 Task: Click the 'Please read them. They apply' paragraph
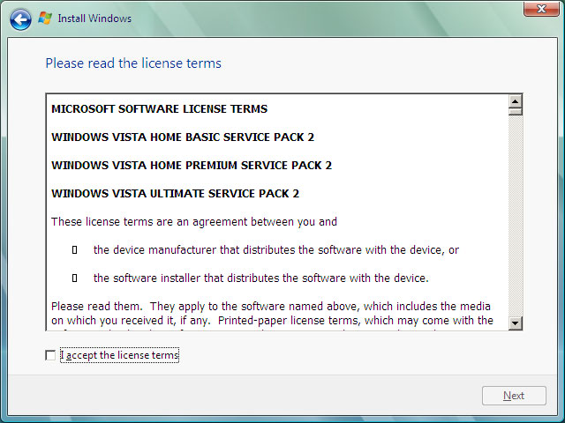pos(272,314)
